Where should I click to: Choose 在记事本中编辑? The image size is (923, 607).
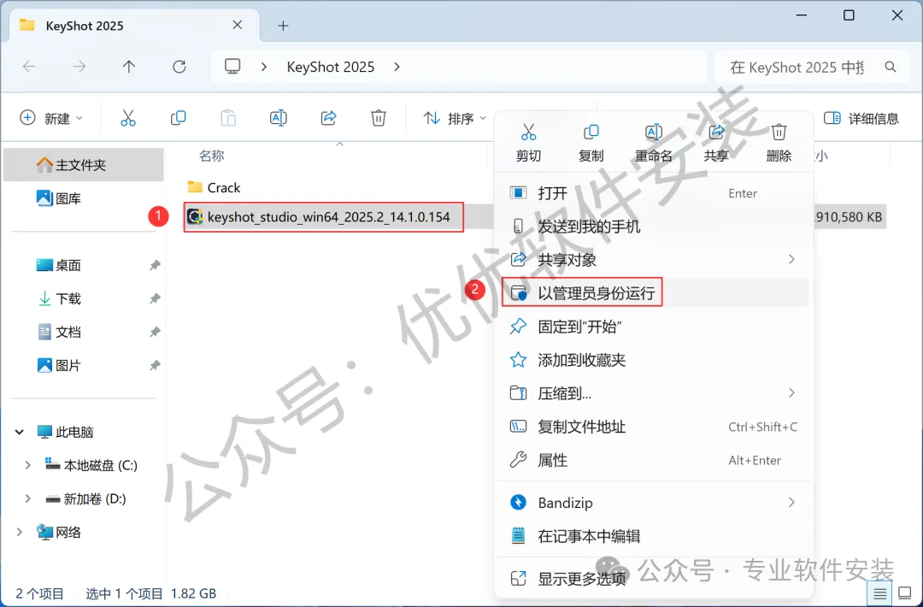(653, 536)
